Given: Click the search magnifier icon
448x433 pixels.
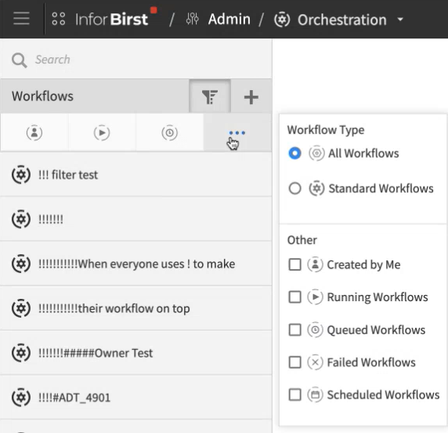Looking at the screenshot, I should 19,60.
